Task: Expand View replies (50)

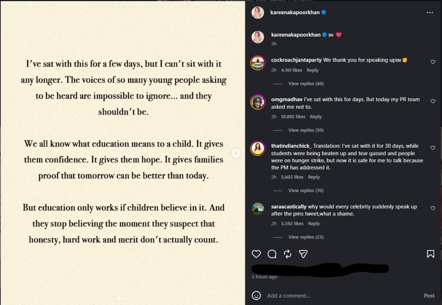Action: pos(306,130)
